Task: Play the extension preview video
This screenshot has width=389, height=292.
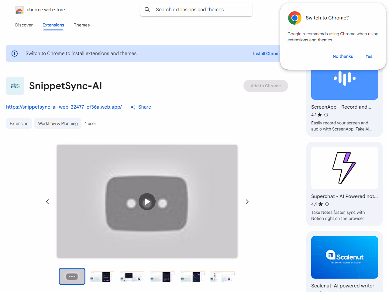Action: [147, 202]
